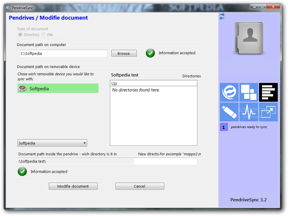Click the :\Softpedia test\ path field

click(x=75, y=161)
